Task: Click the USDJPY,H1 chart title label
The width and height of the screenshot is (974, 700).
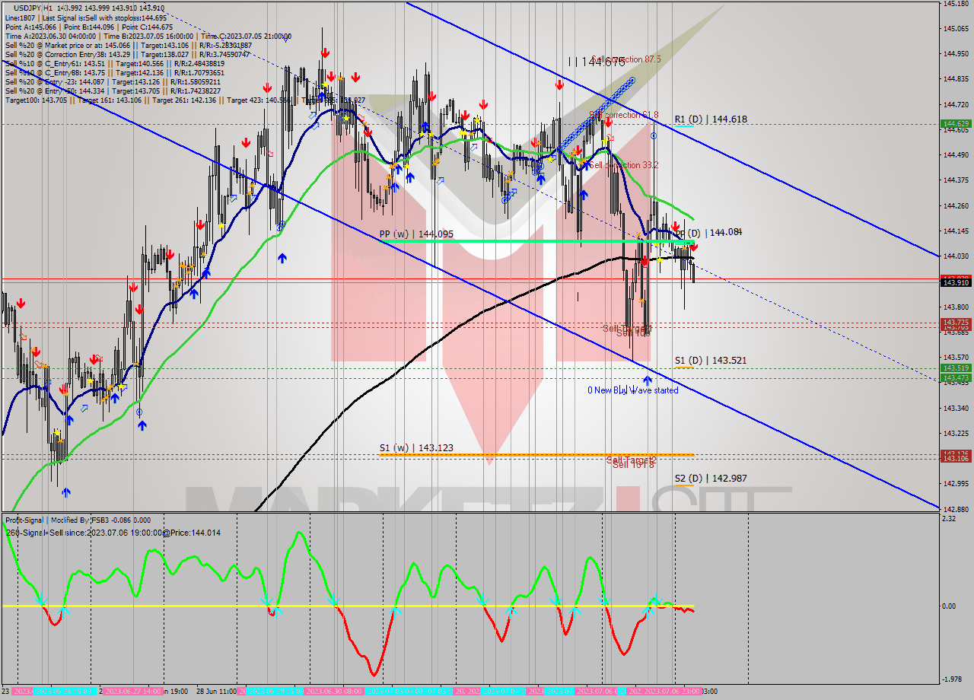Action: (30, 7)
